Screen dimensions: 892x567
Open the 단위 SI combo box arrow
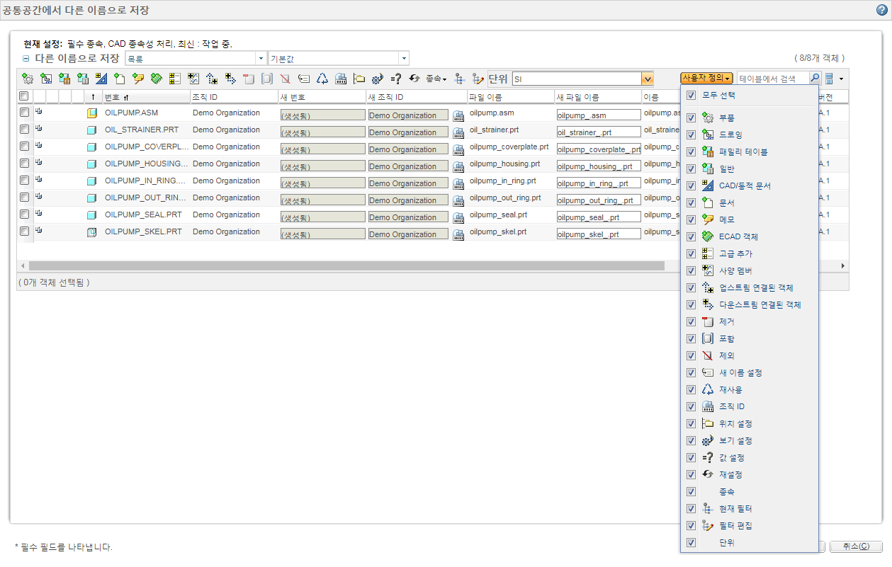click(647, 79)
